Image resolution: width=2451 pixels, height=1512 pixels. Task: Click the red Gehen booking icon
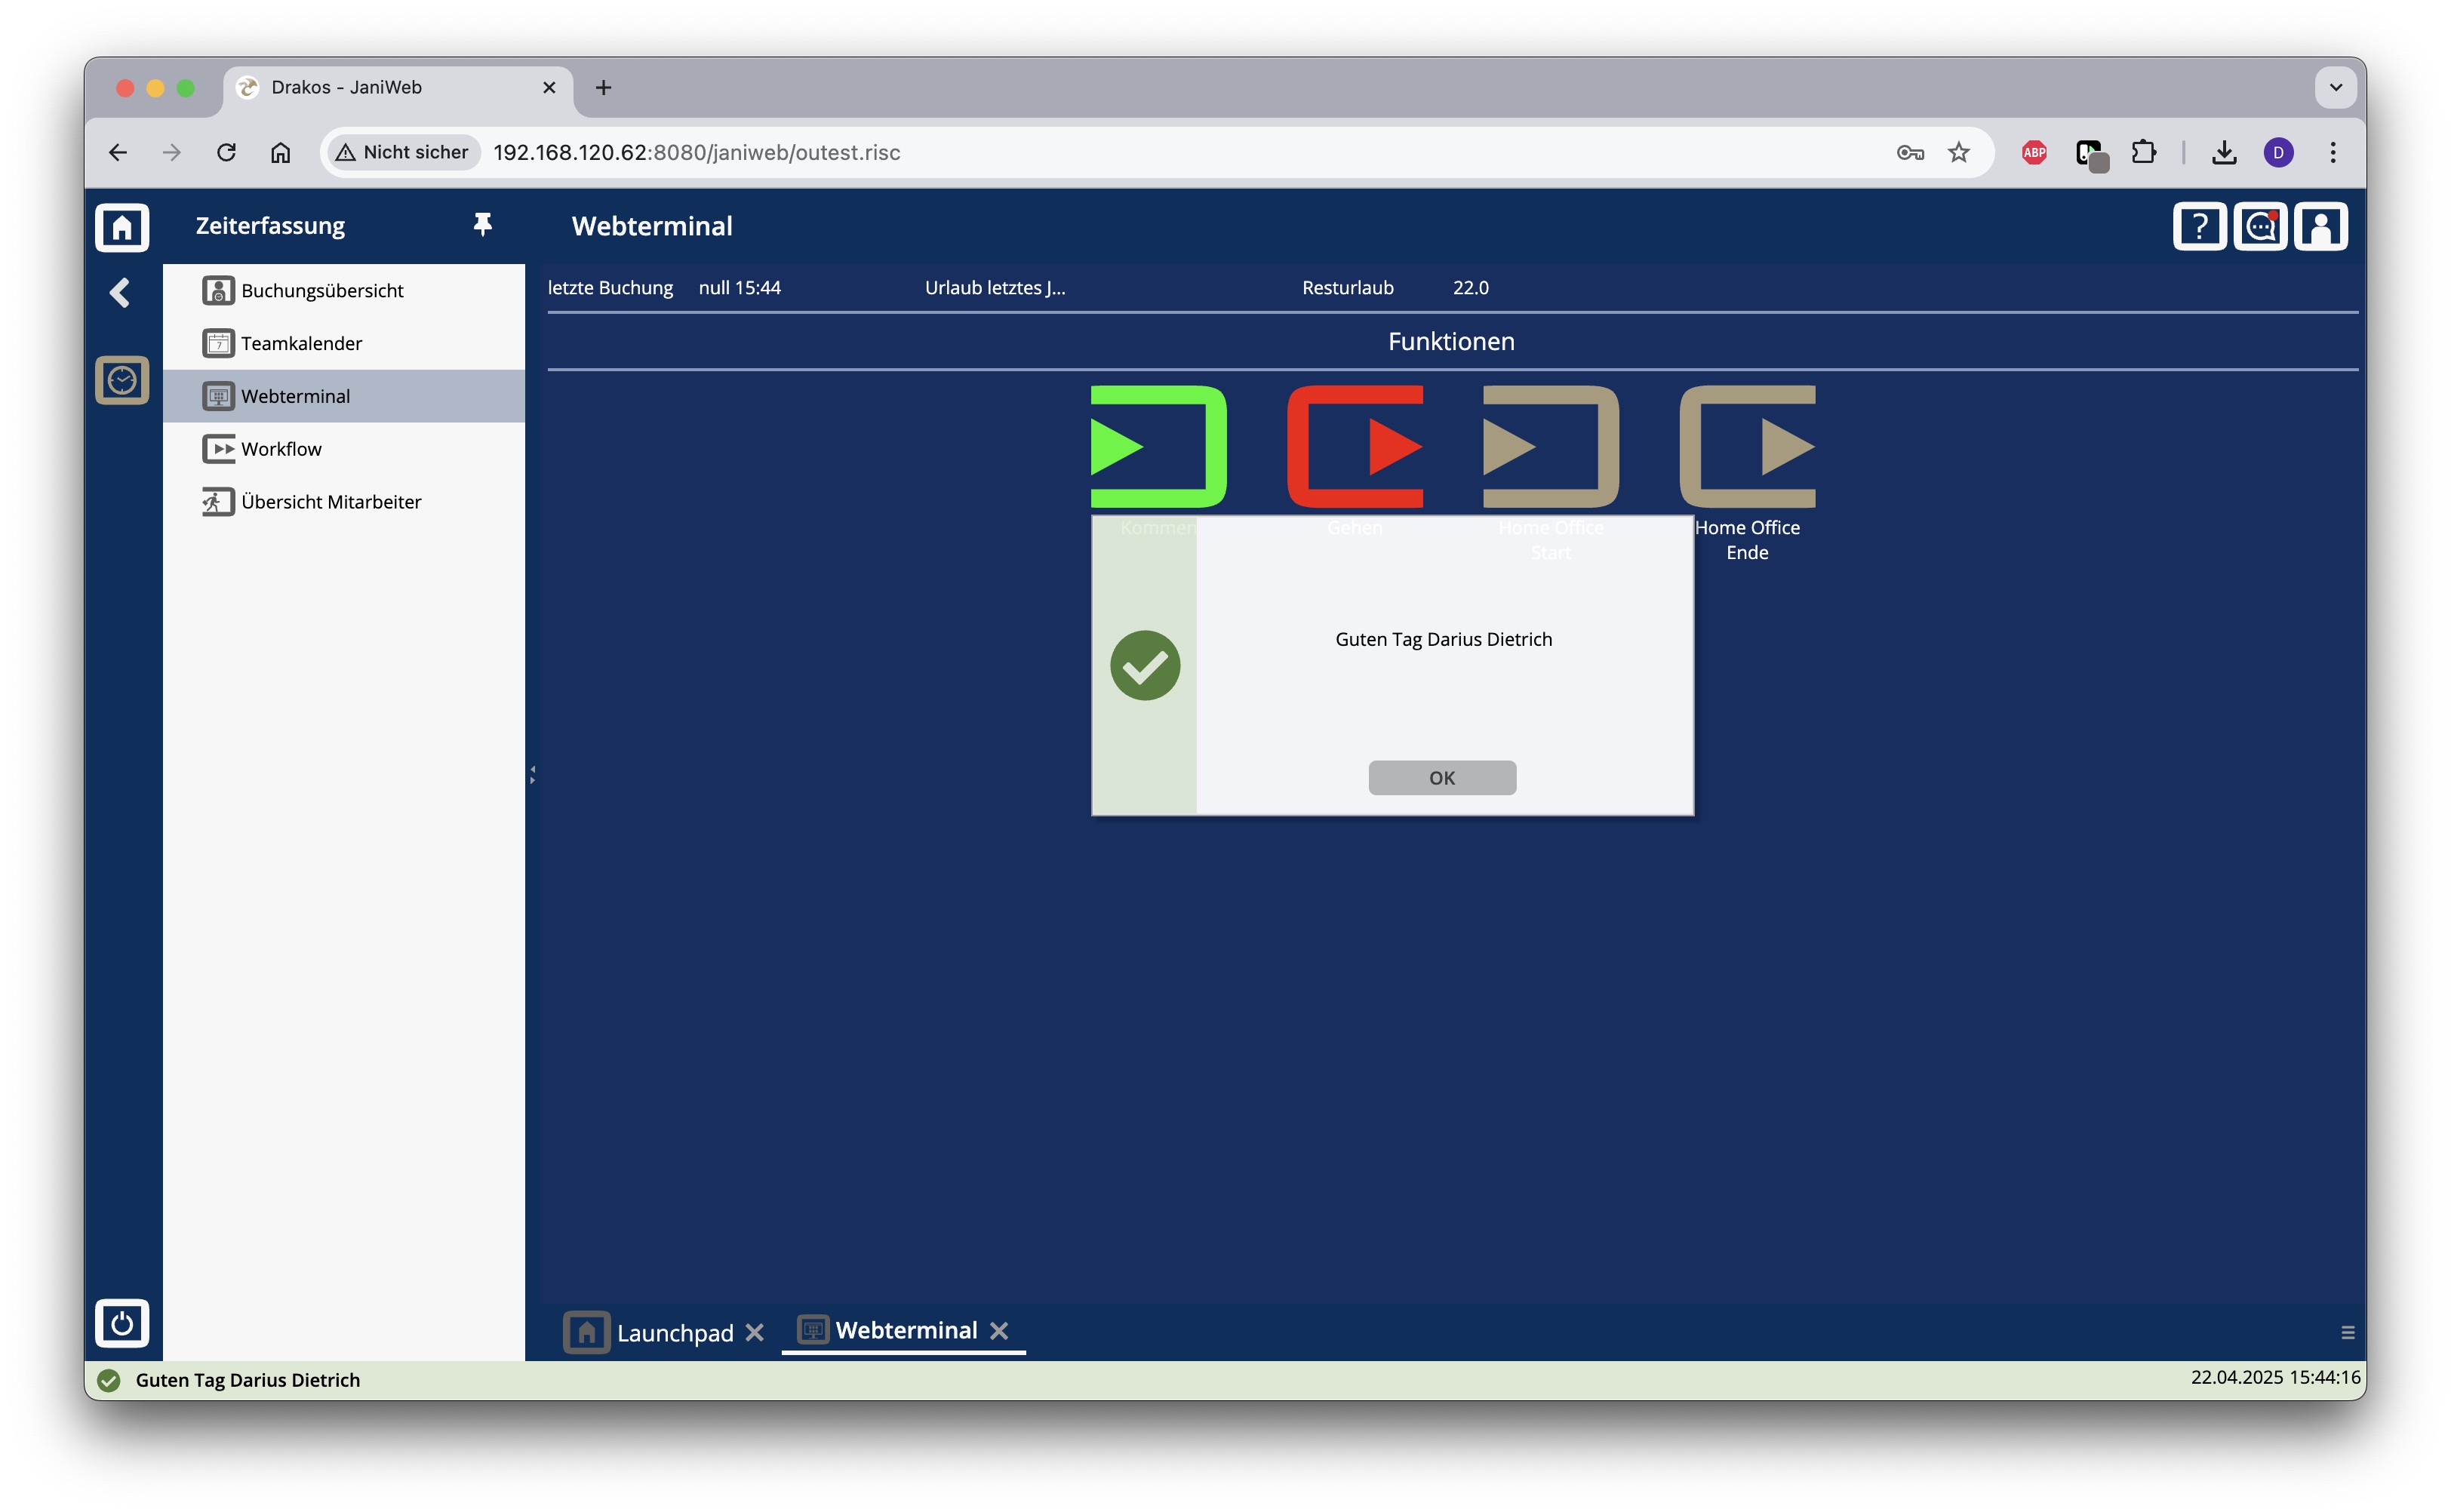coord(1355,446)
